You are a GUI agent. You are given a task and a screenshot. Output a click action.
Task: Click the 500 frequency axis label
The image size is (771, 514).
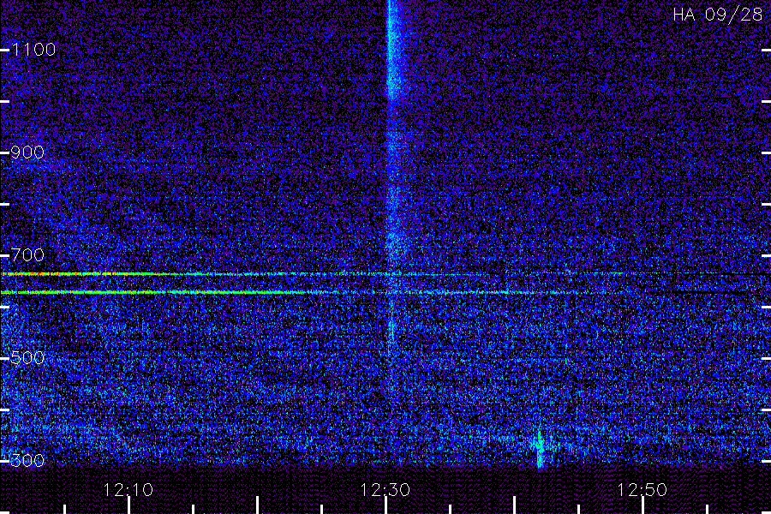(27, 358)
